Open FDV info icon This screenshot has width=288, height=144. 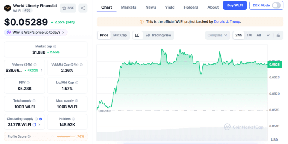pyautogui.click(x=28, y=82)
